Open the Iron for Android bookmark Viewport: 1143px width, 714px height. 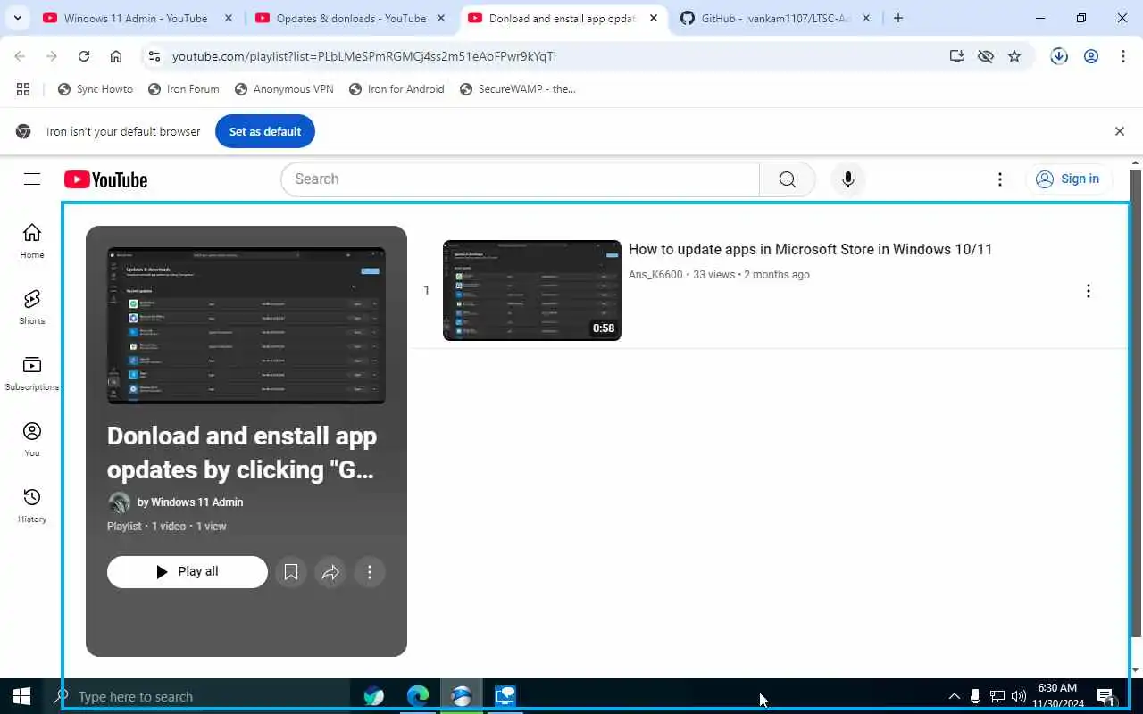[x=396, y=89]
